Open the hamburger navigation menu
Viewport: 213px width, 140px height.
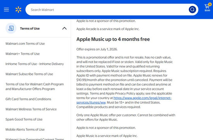(6, 10)
